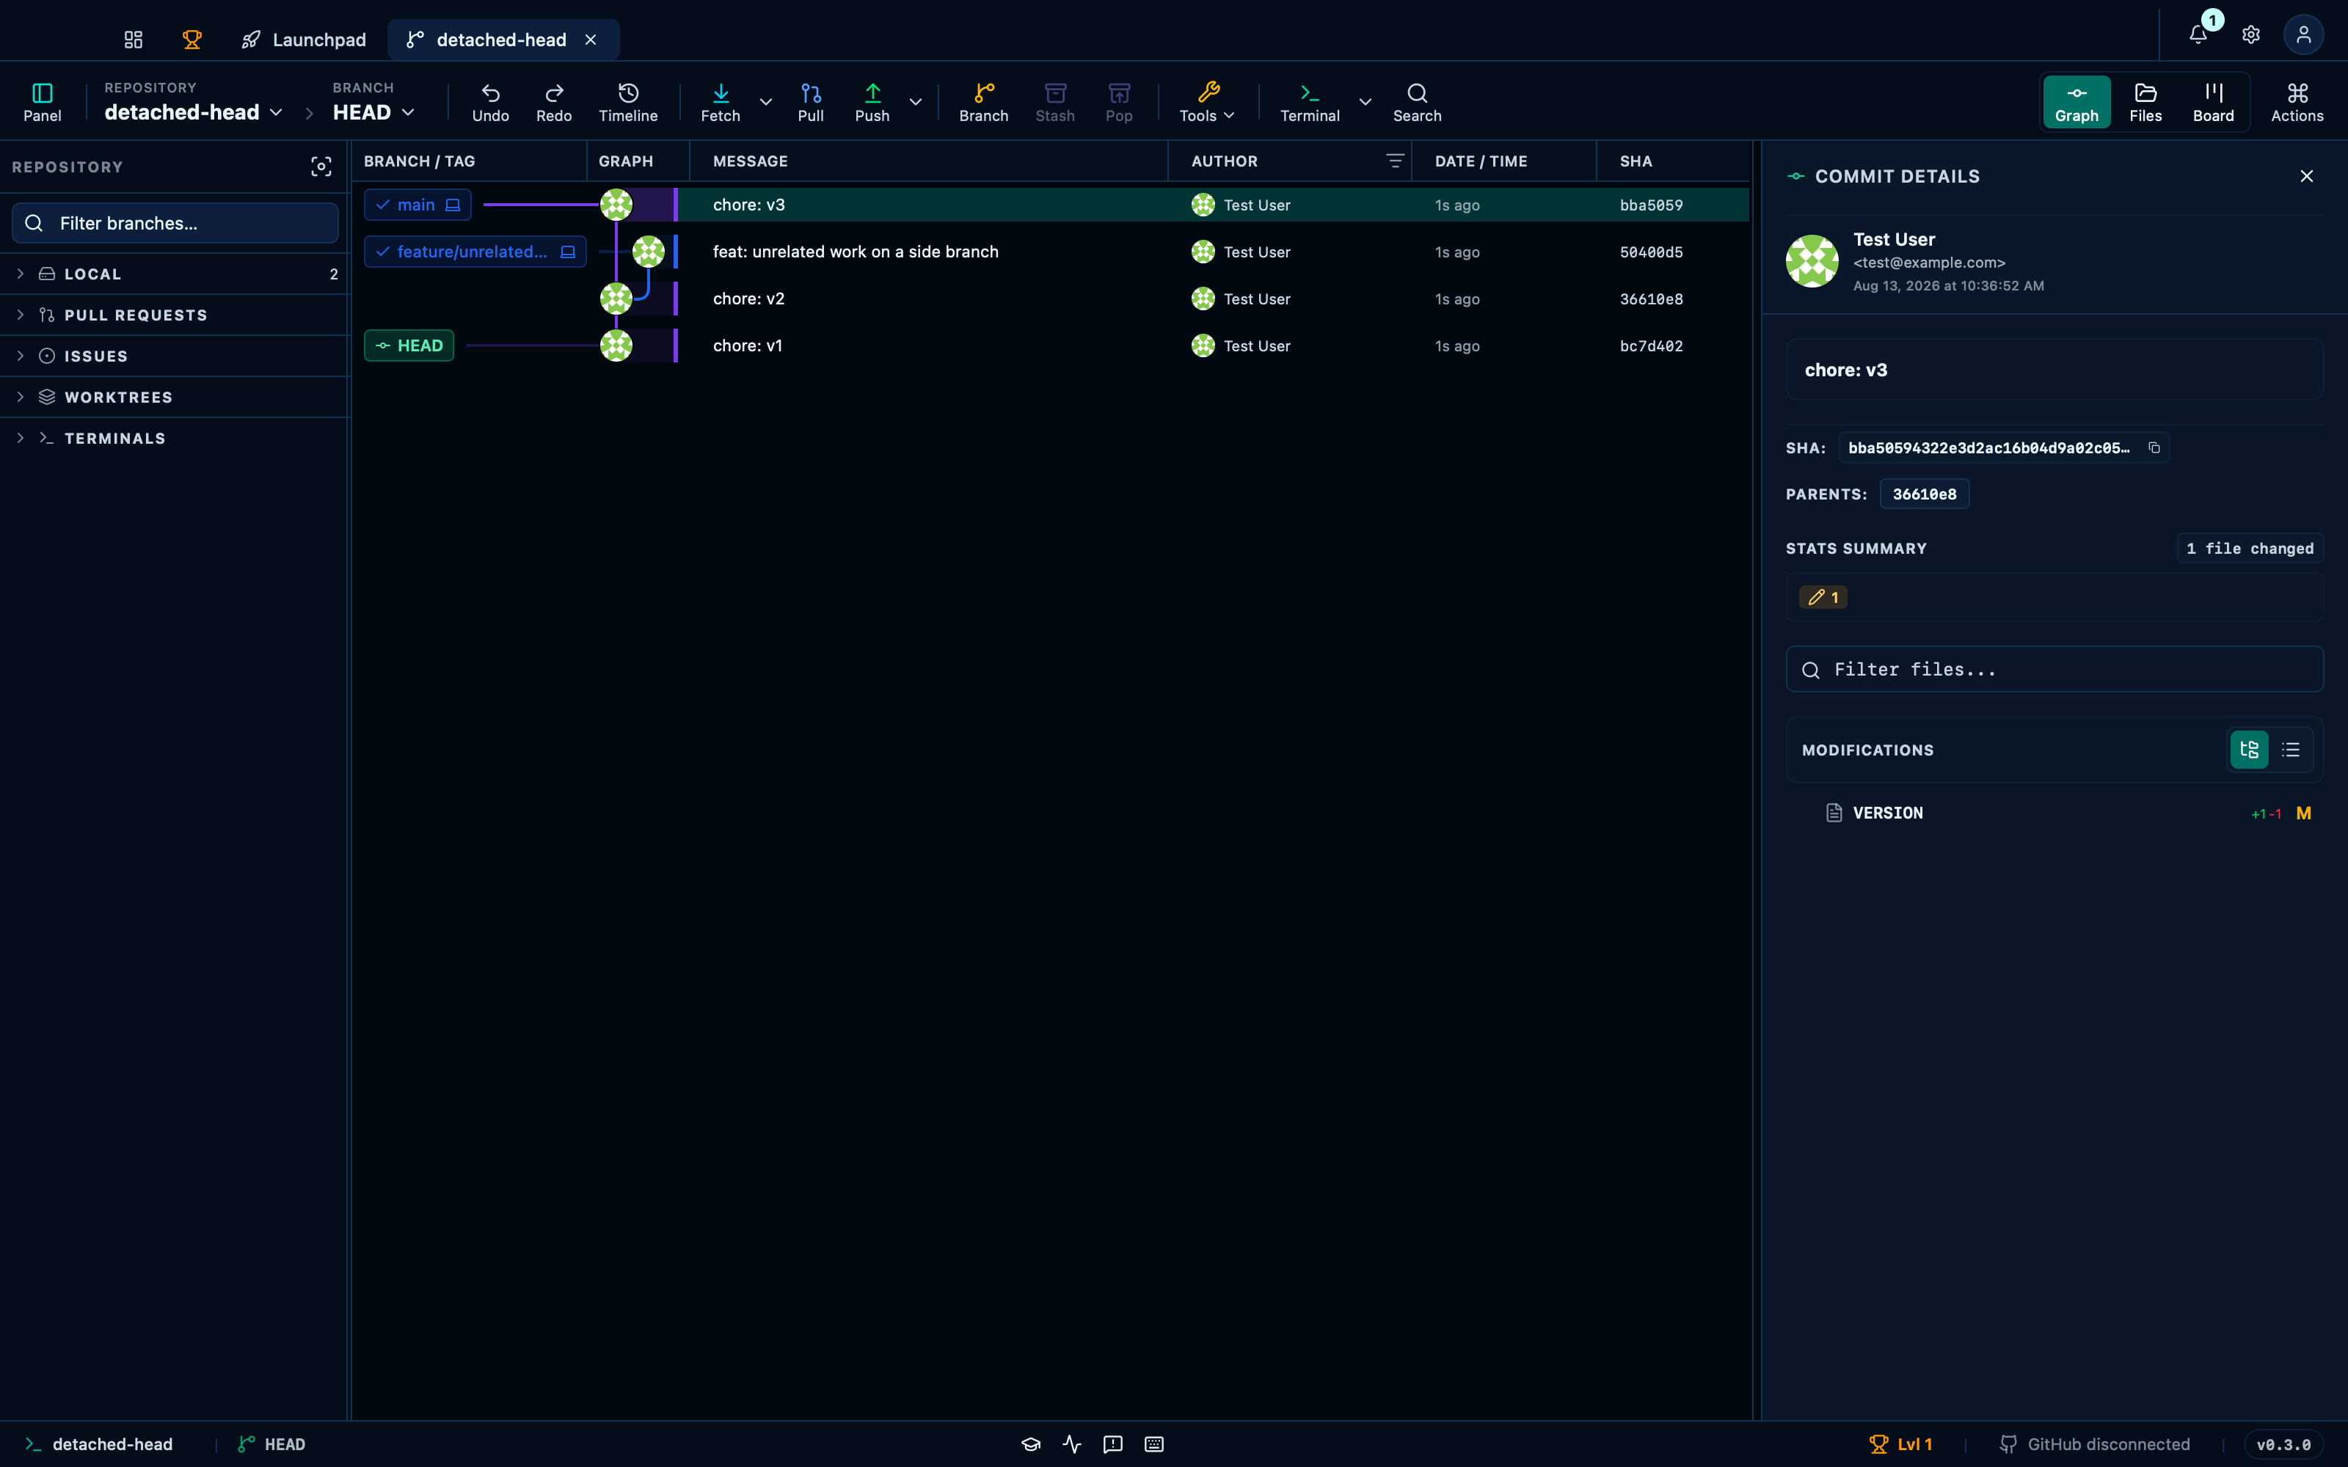Open parent commit 36610e8

pos(1925,494)
